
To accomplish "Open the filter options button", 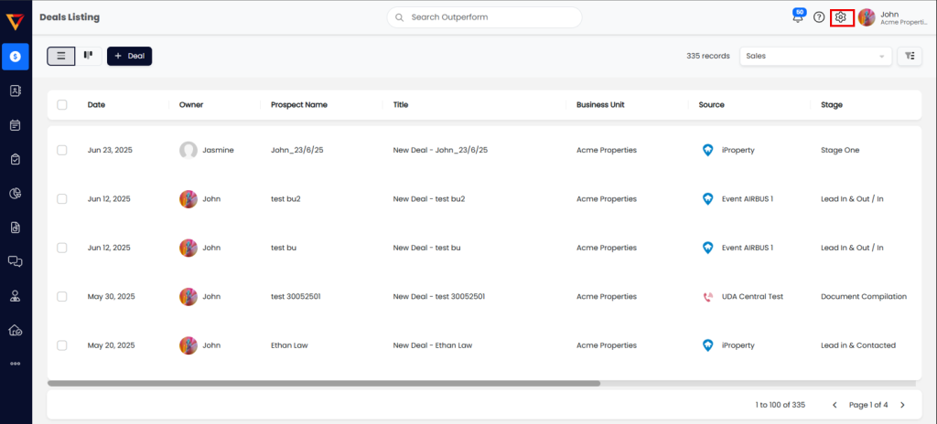I will point(910,56).
